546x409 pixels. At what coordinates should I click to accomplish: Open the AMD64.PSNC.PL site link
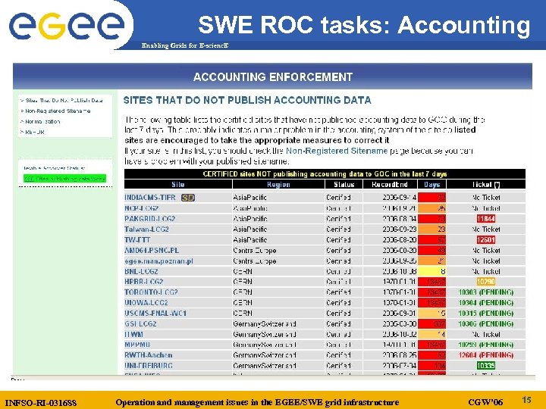[152, 250]
